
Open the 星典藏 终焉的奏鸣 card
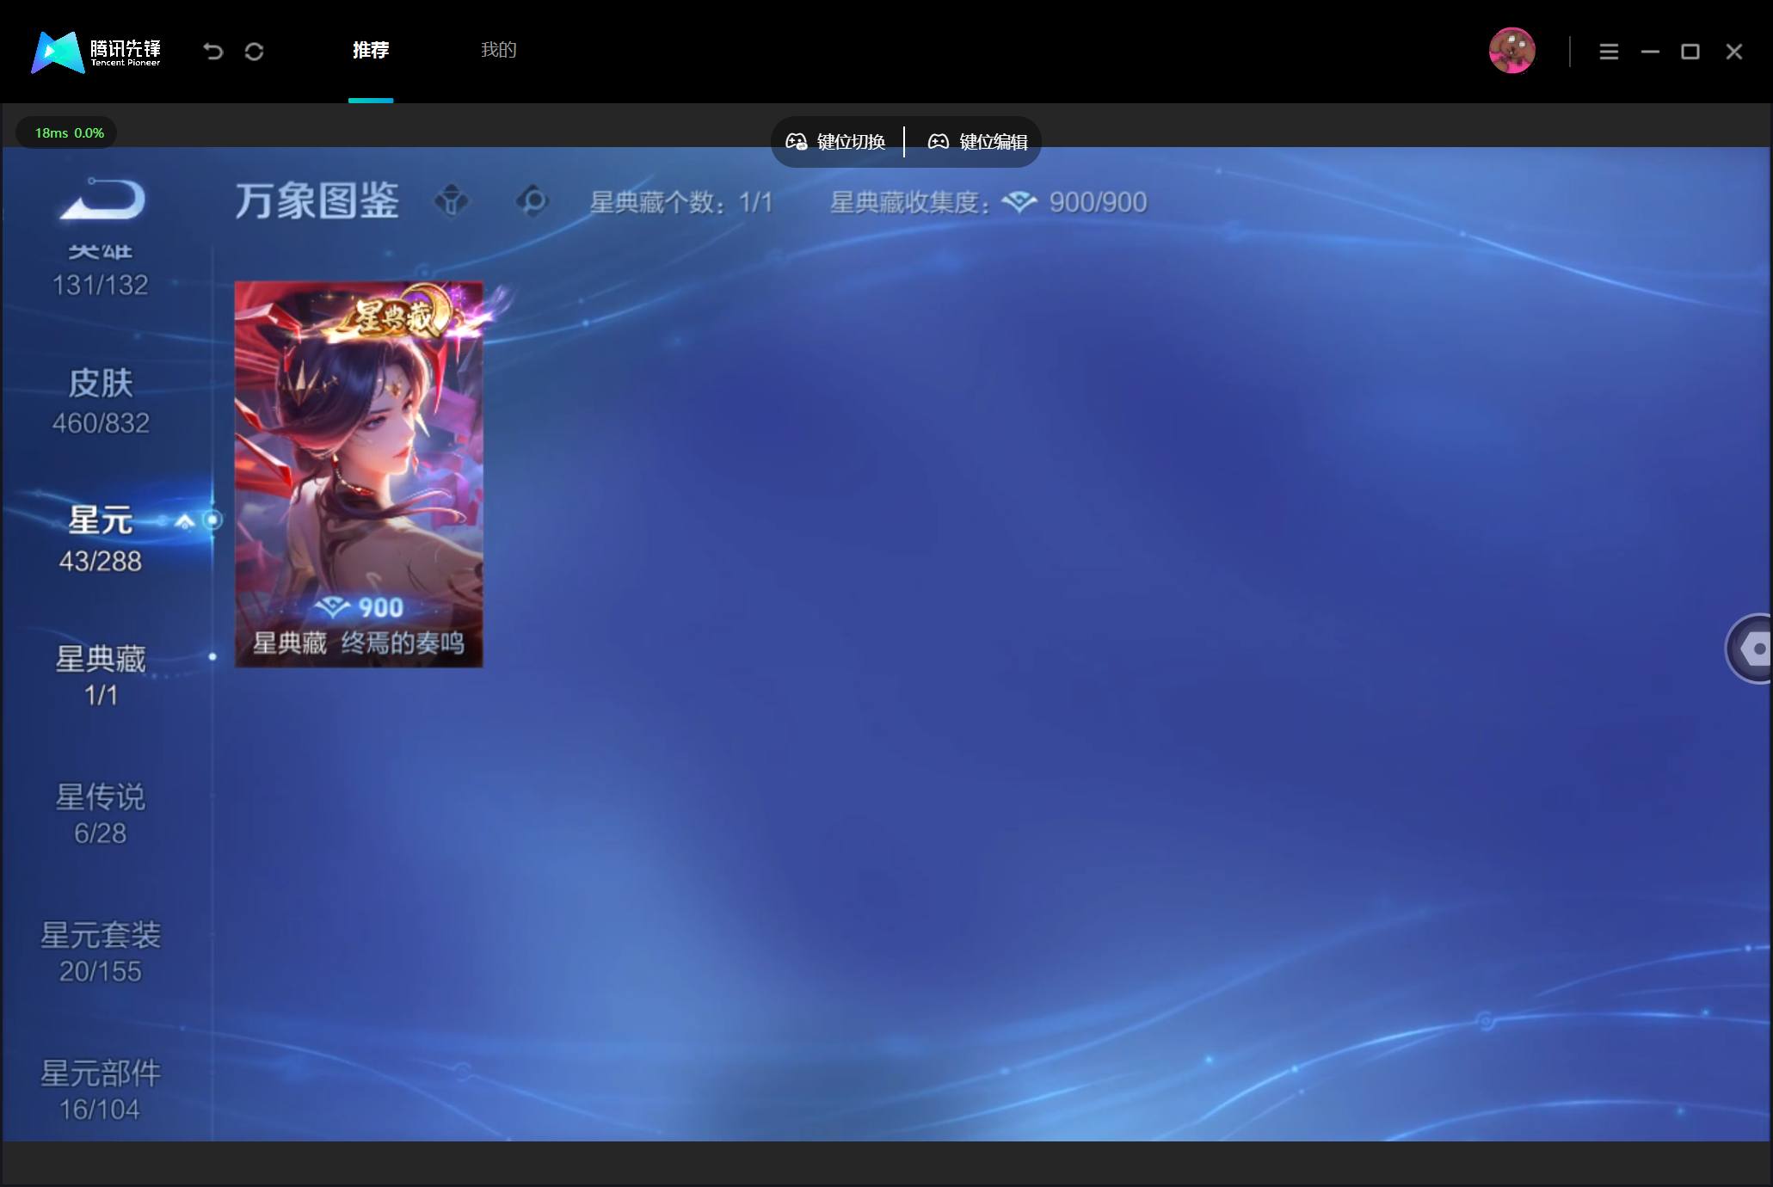coord(359,474)
